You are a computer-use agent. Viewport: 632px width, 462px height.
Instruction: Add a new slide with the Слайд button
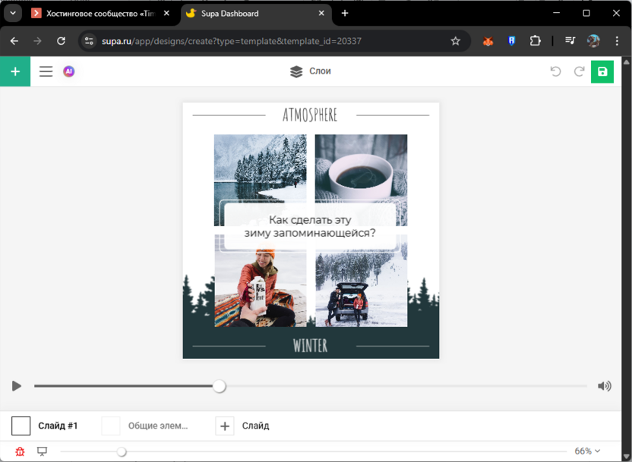coord(224,426)
